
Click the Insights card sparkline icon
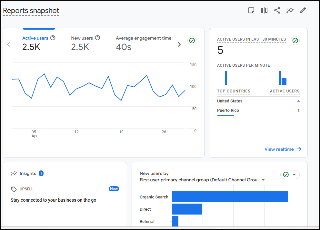tap(14, 173)
